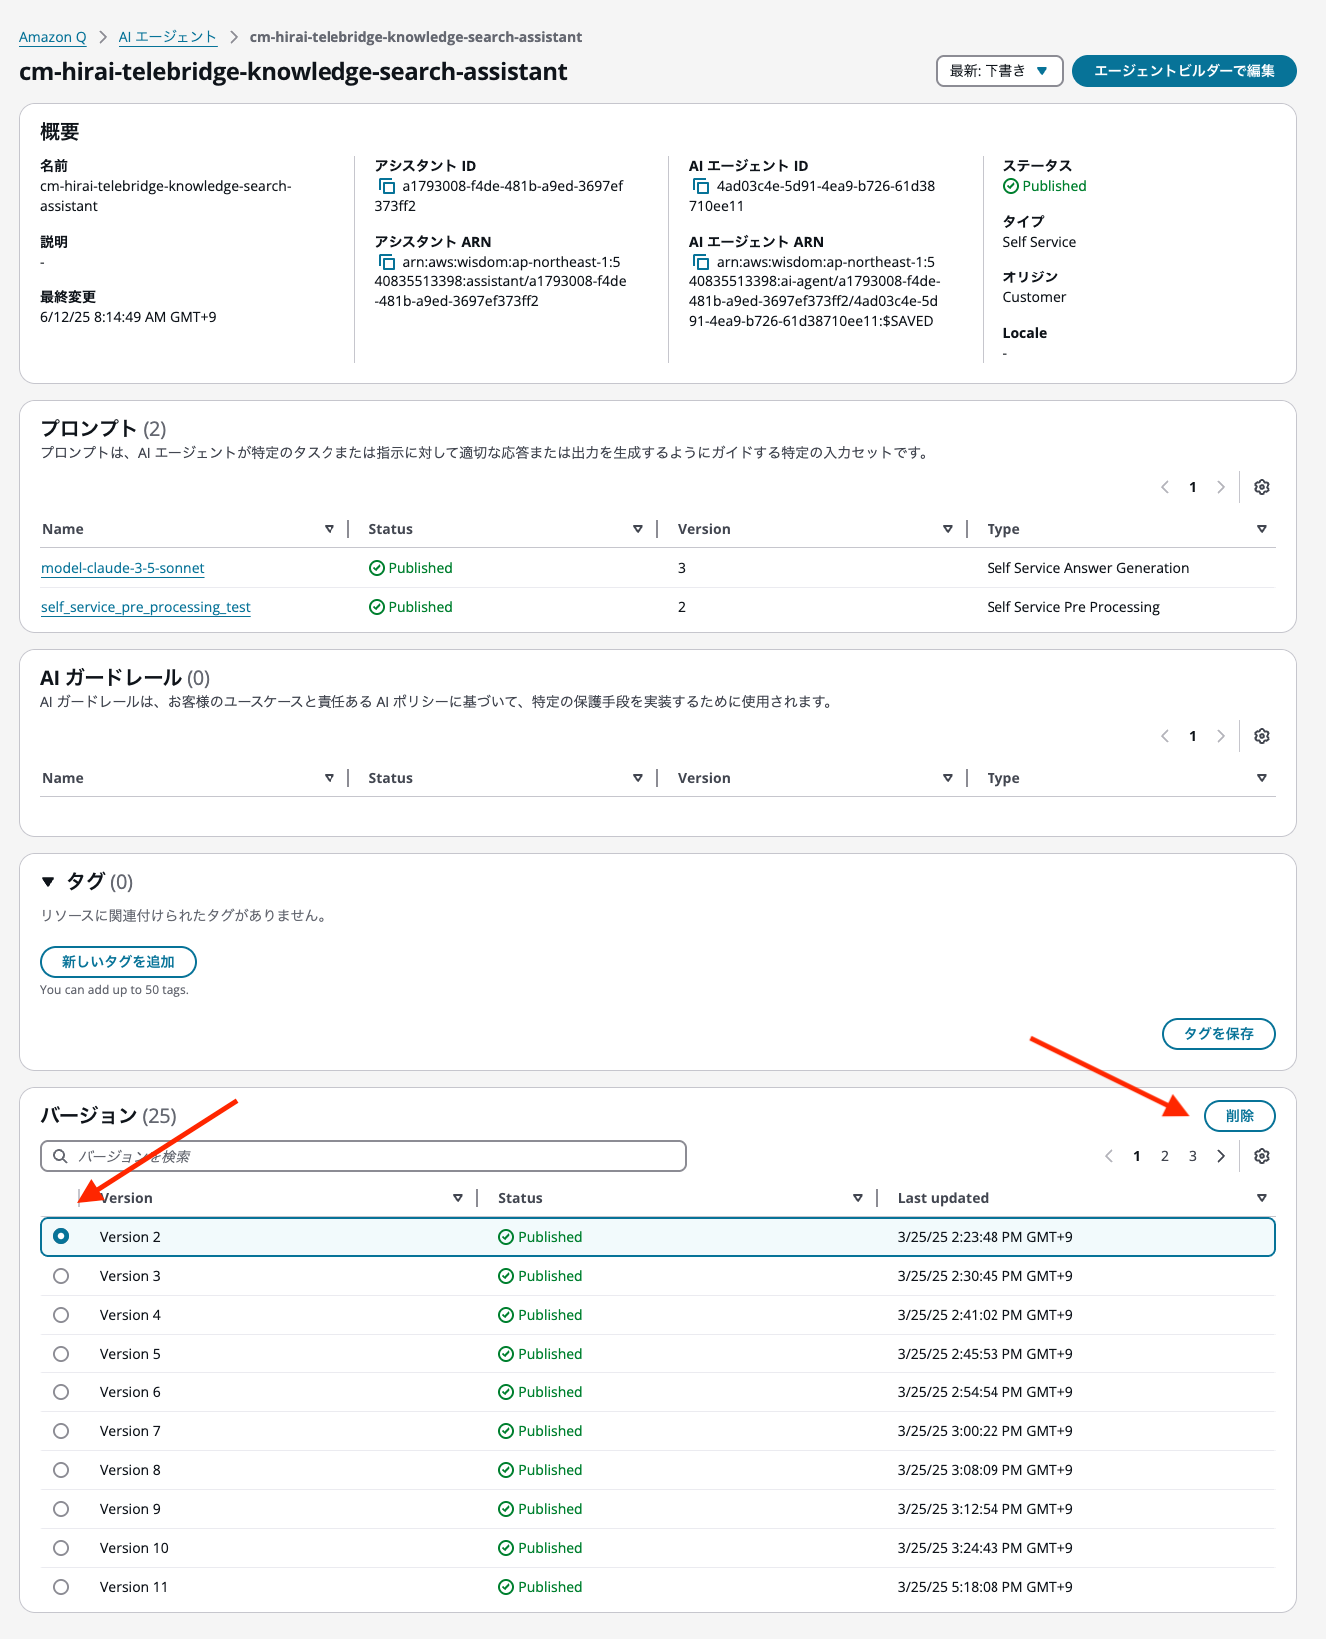Go to versions page 2
The width and height of the screenshot is (1326, 1639).
(x=1165, y=1156)
